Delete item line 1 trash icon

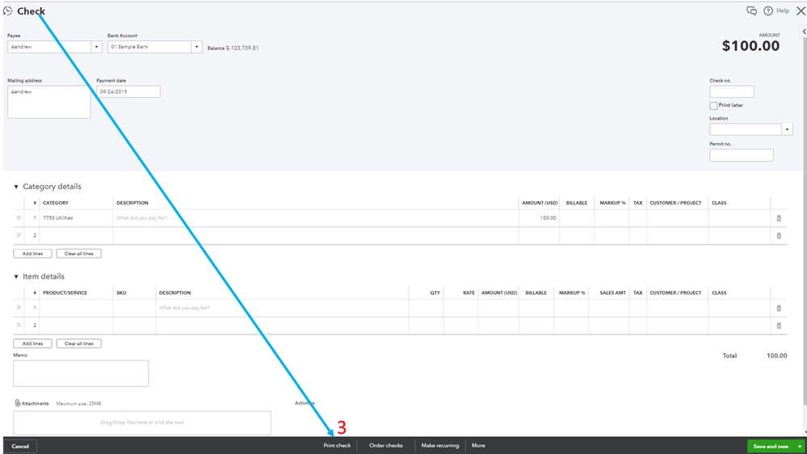coord(779,309)
